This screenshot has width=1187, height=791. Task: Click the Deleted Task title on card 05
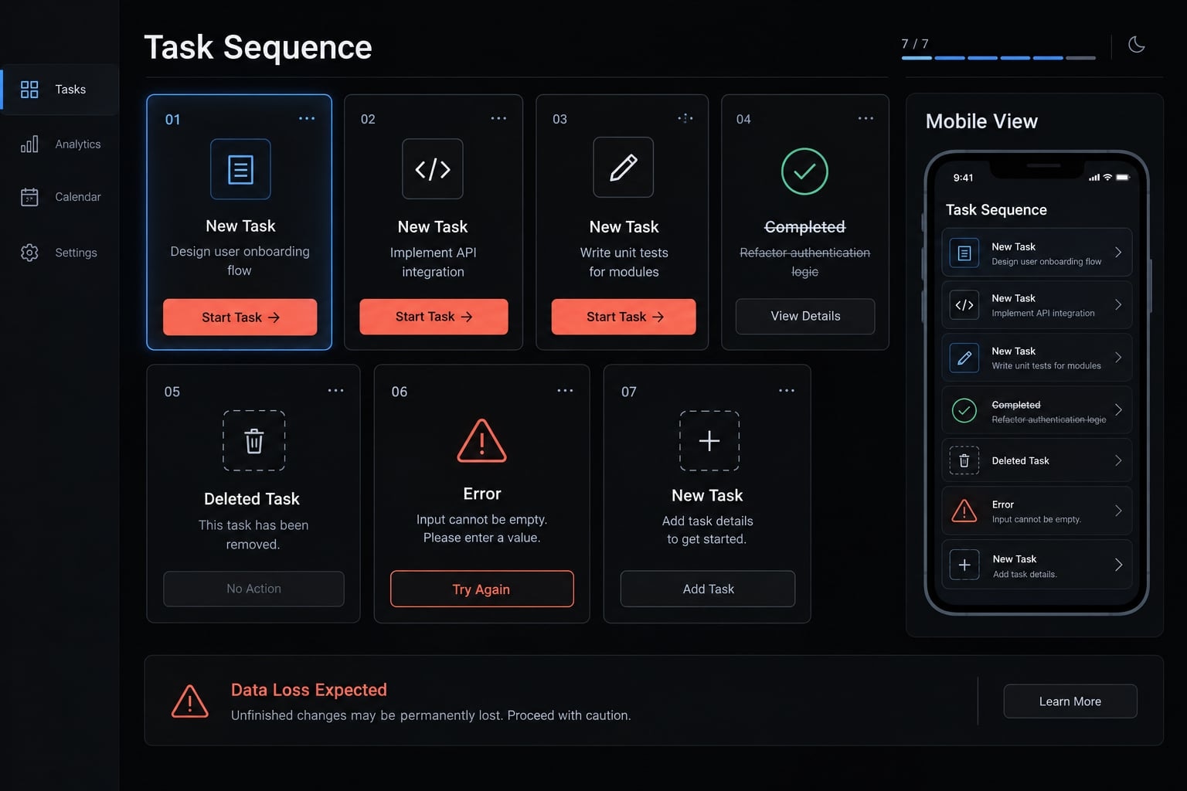tap(252, 499)
